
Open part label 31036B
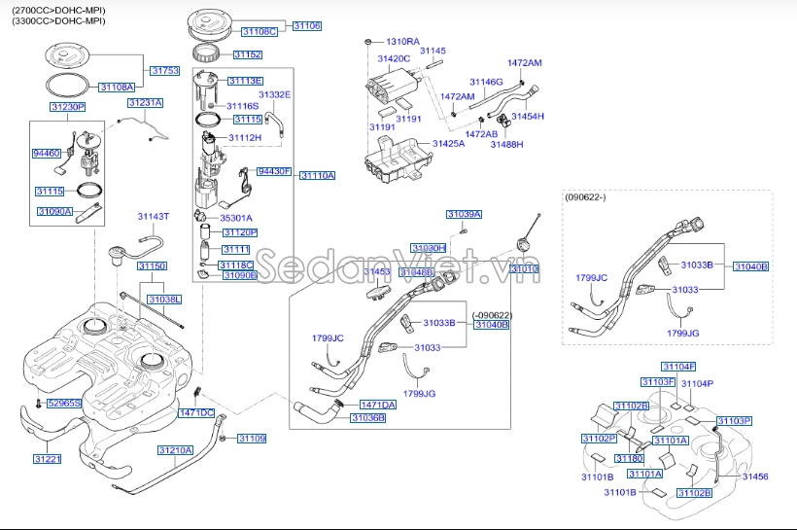point(367,418)
